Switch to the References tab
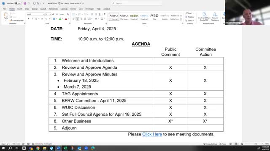The image size is (270, 151). pyautogui.click(x=53, y=9)
